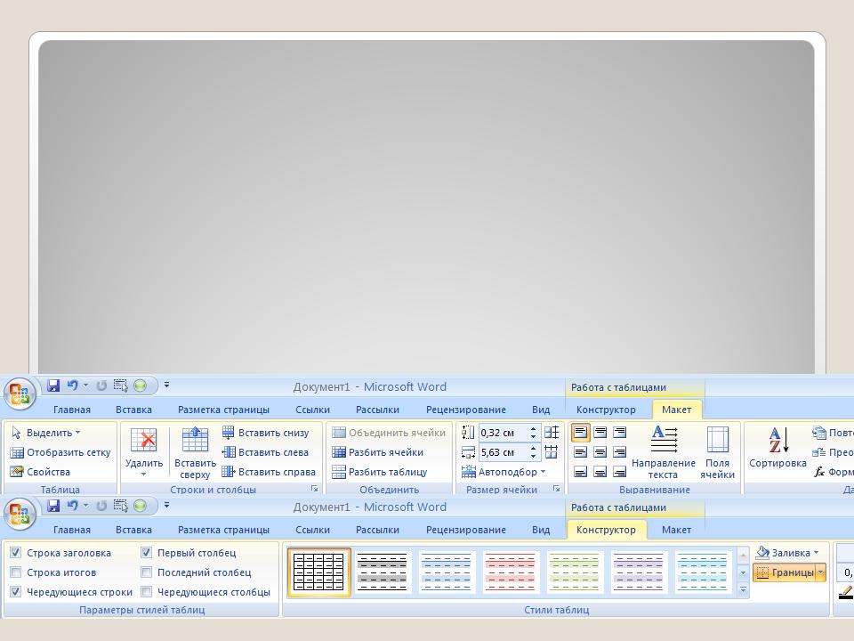
Task: Uncheck the Чередующиеся строки checkbox
Action: pos(16,592)
